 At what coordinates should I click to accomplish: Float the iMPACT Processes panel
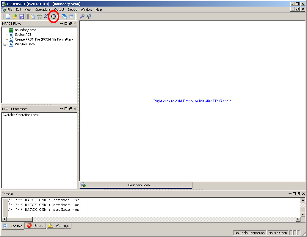[71, 109]
